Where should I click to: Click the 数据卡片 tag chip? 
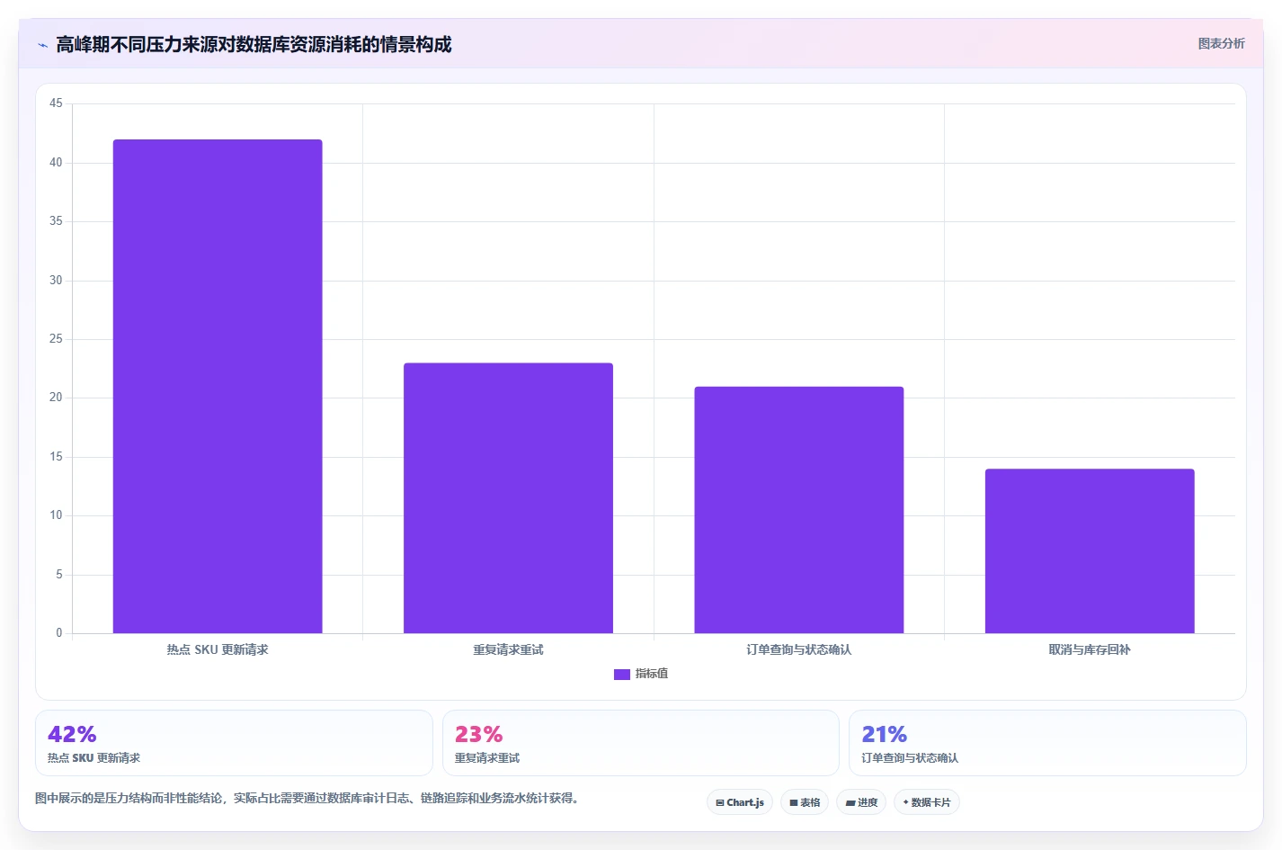pyautogui.click(x=927, y=802)
